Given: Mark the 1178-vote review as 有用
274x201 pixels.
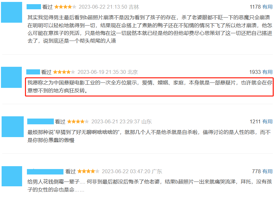Looking at the screenshot, I should point(267,7).
